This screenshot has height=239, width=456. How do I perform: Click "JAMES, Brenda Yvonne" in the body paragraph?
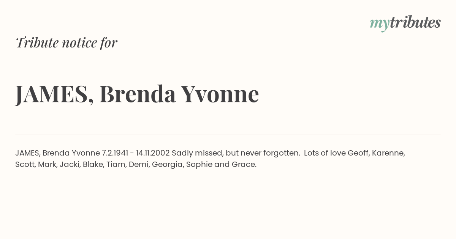point(57,153)
